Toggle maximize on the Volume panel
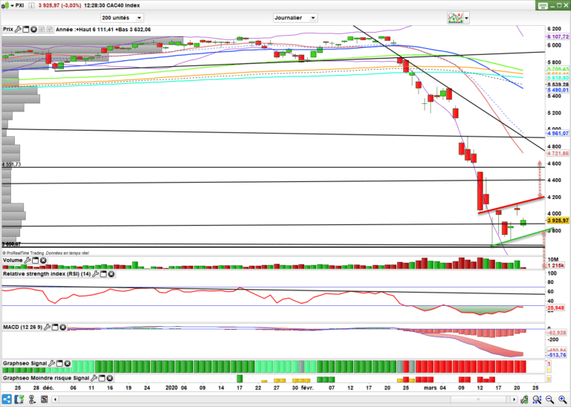The width and height of the screenshot is (571, 407). click(33, 261)
